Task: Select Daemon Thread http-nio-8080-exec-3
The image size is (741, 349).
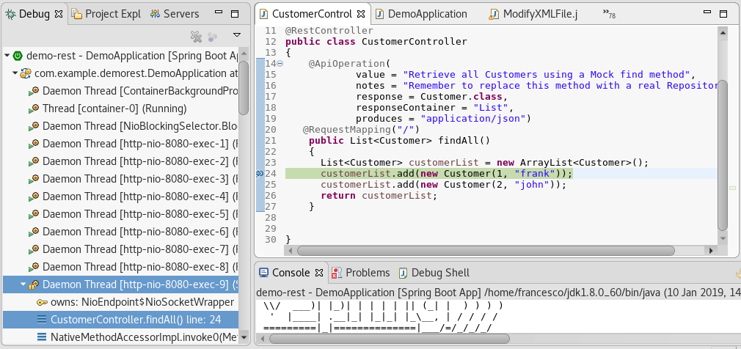Action: (x=132, y=178)
